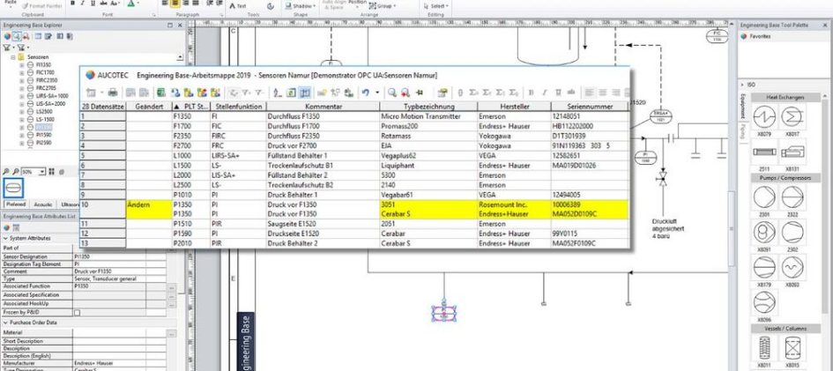Collapse the Purchase Order Data section
Image resolution: width=833 pixels, height=371 pixels.
pyautogui.click(x=6, y=323)
